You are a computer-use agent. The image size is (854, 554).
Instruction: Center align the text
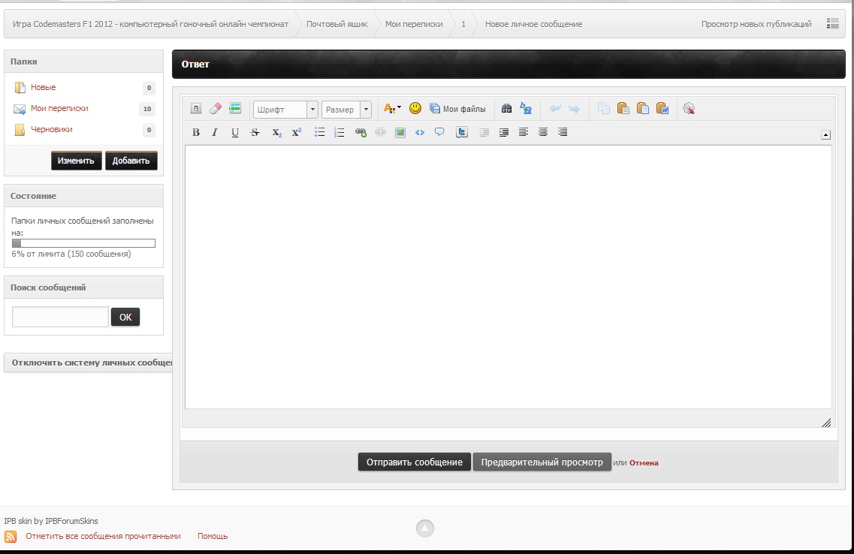click(543, 132)
